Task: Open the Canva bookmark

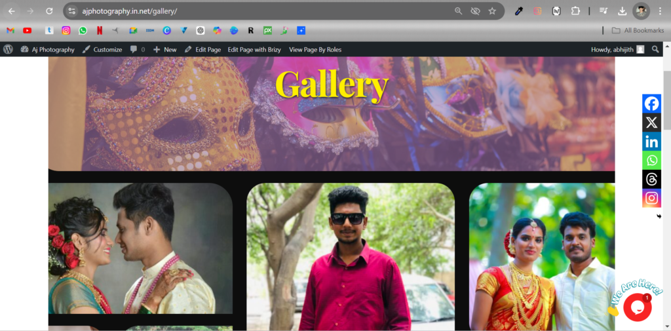Action: click(167, 30)
